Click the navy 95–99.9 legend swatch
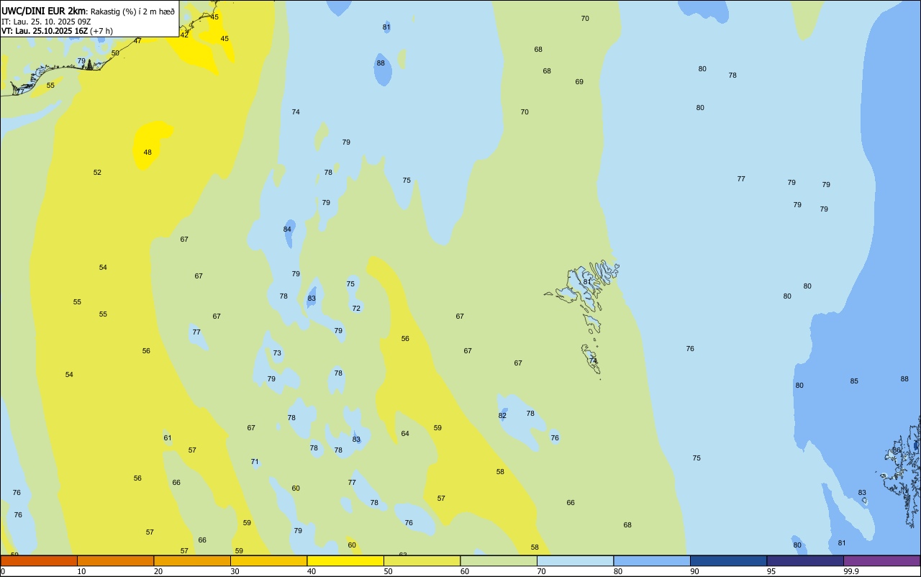The width and height of the screenshot is (921, 577). click(x=805, y=560)
